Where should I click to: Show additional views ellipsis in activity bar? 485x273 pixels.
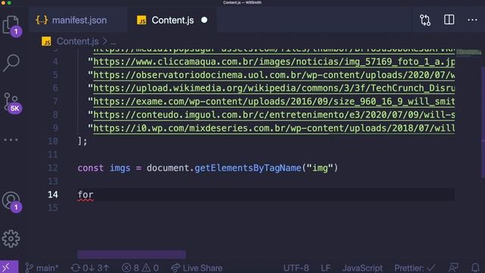point(11,140)
